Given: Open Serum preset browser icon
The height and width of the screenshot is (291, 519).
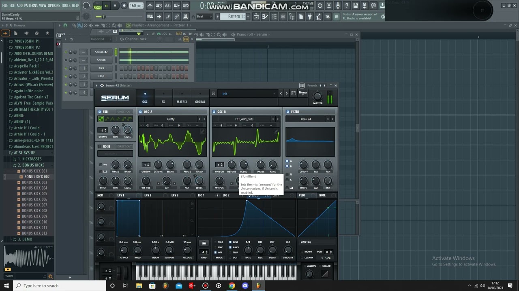Looking at the screenshot, I should (x=293, y=93).
